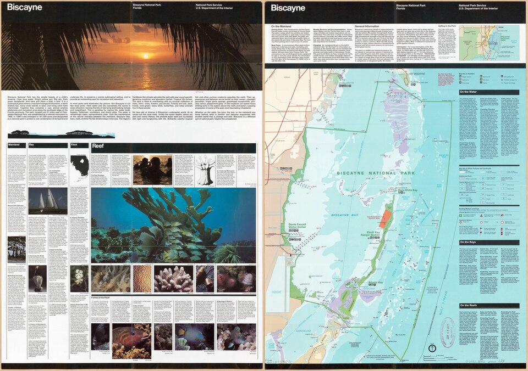Screen dimensions: 528x371
Task: Open the pelican photo in the Mainland column
Action: pyautogui.click(x=38, y=279)
